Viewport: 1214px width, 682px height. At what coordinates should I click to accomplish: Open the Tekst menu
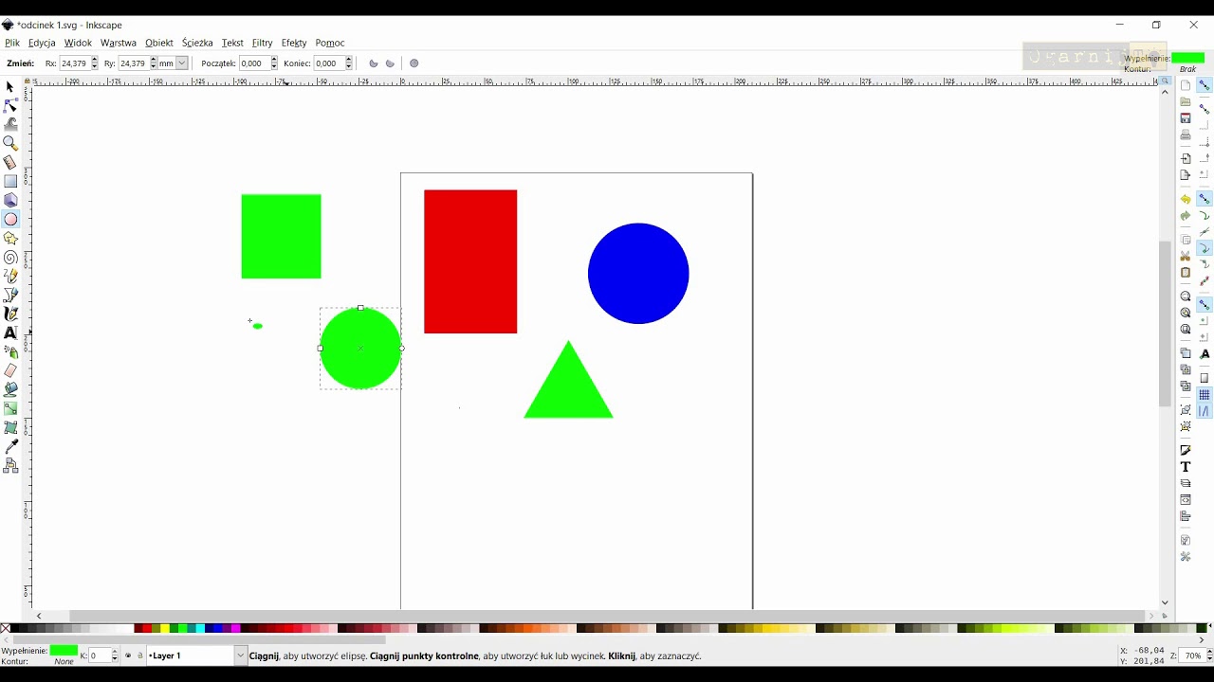pyautogui.click(x=232, y=43)
